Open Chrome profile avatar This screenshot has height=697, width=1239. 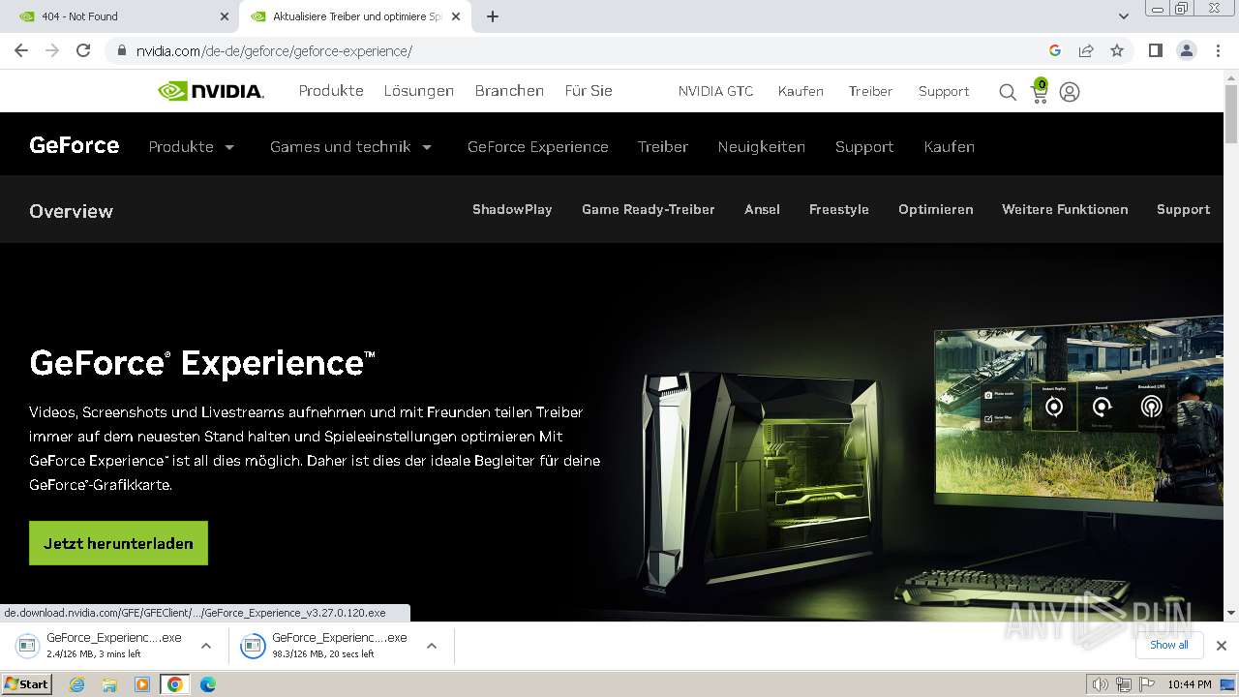click(x=1186, y=50)
